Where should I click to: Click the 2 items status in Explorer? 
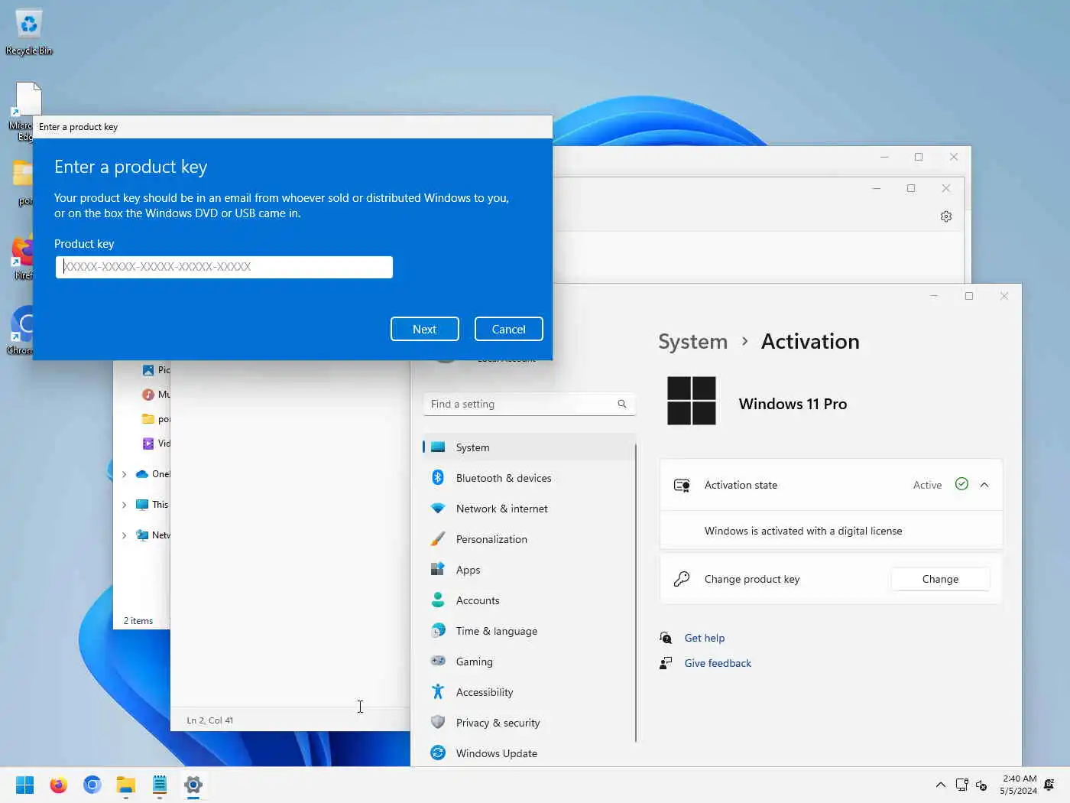click(138, 621)
